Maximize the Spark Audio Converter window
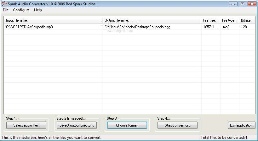The width and height of the screenshot is (258, 141). [242, 4]
